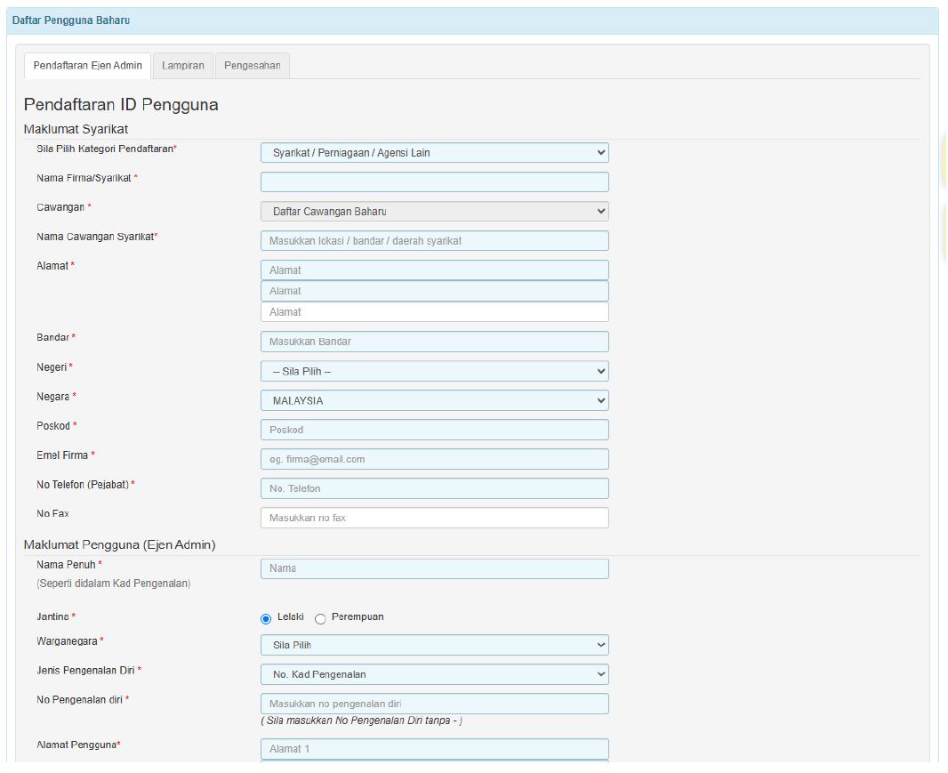Click the Nama Firma/Syarikat input field
This screenshot has width=948, height=773.
(x=434, y=182)
